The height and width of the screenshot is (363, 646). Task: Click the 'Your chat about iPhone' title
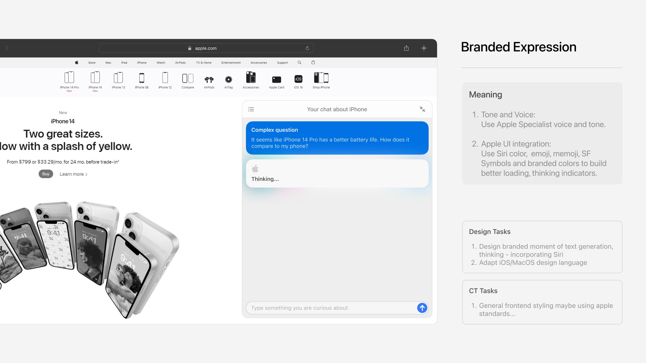click(337, 109)
